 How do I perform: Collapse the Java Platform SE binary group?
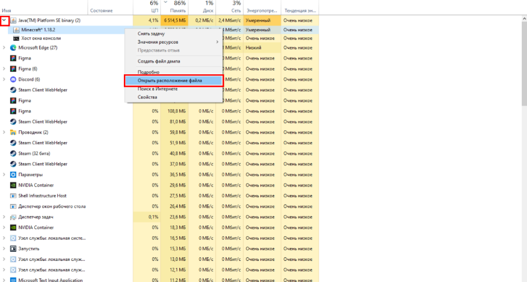(x=5, y=21)
